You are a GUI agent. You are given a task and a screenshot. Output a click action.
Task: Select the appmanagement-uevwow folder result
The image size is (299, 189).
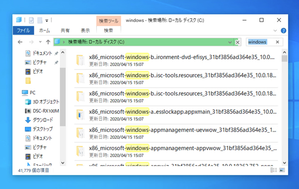tap(176, 133)
